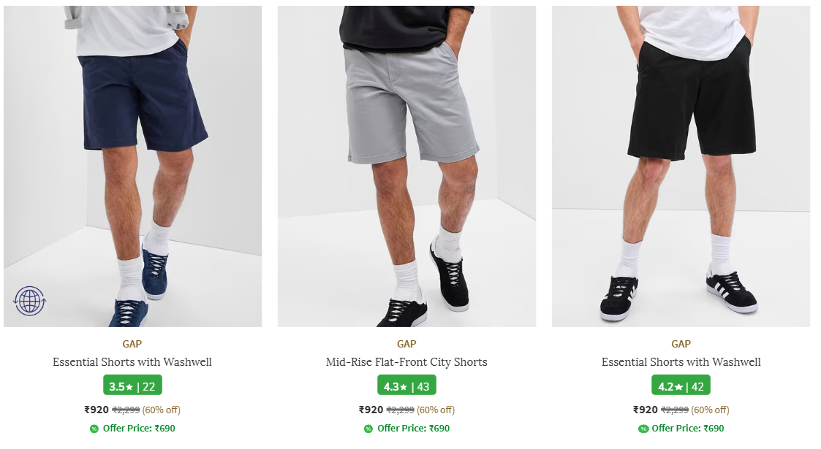Click GAP brand name above grey shorts title
Screen dimensions: 821x449
click(406, 344)
